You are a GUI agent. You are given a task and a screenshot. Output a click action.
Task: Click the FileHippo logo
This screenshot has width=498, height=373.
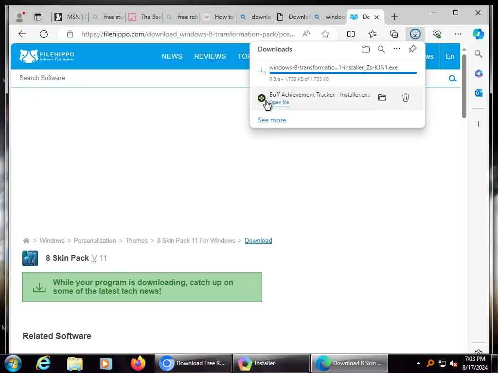(47, 56)
